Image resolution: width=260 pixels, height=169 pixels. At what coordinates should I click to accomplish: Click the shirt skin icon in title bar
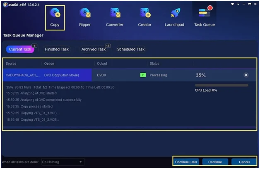click(x=233, y=4)
